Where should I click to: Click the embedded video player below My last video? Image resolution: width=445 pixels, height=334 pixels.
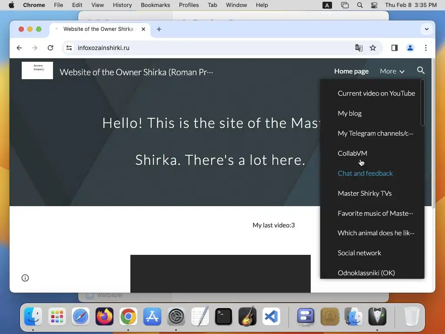click(220, 274)
